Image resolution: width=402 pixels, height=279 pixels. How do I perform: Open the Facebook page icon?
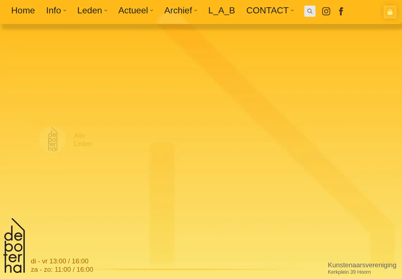(341, 11)
